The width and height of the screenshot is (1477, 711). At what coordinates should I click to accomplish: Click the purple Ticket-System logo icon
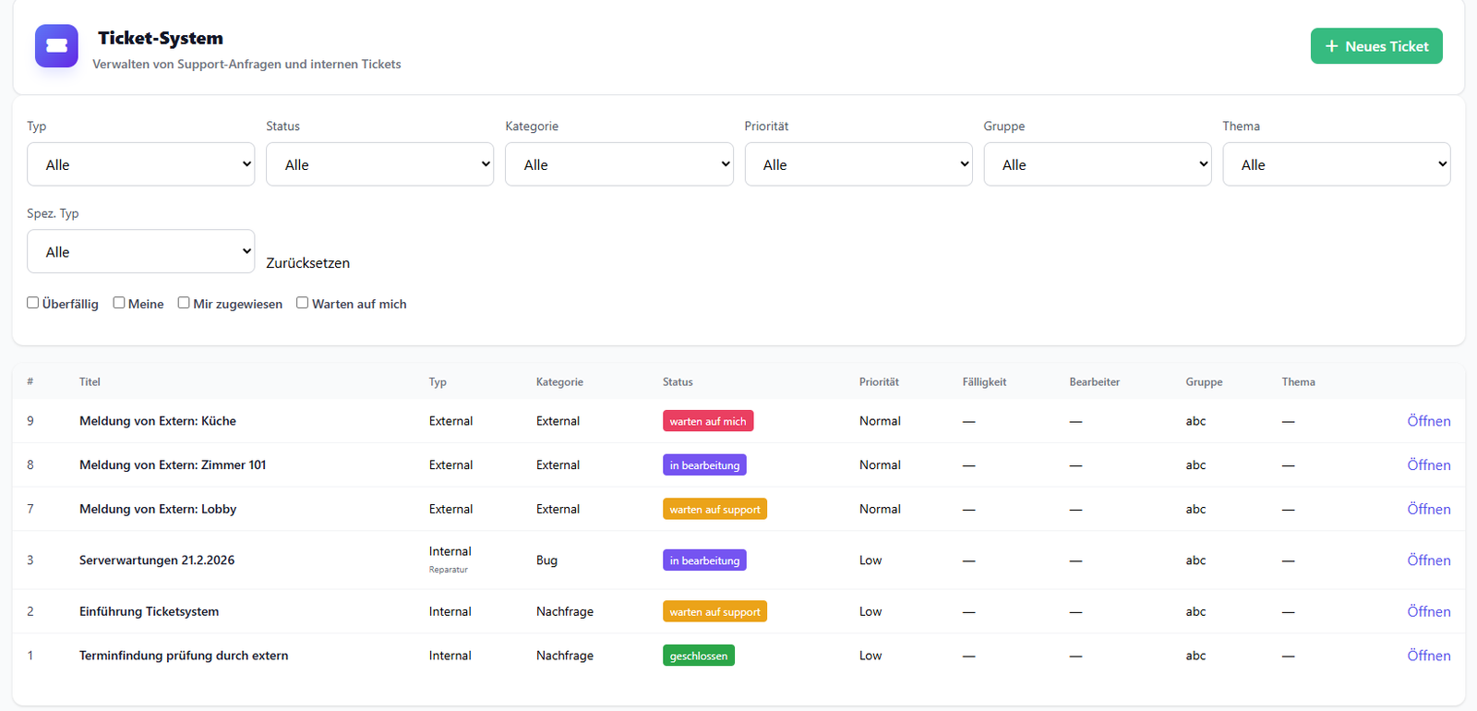[x=56, y=46]
